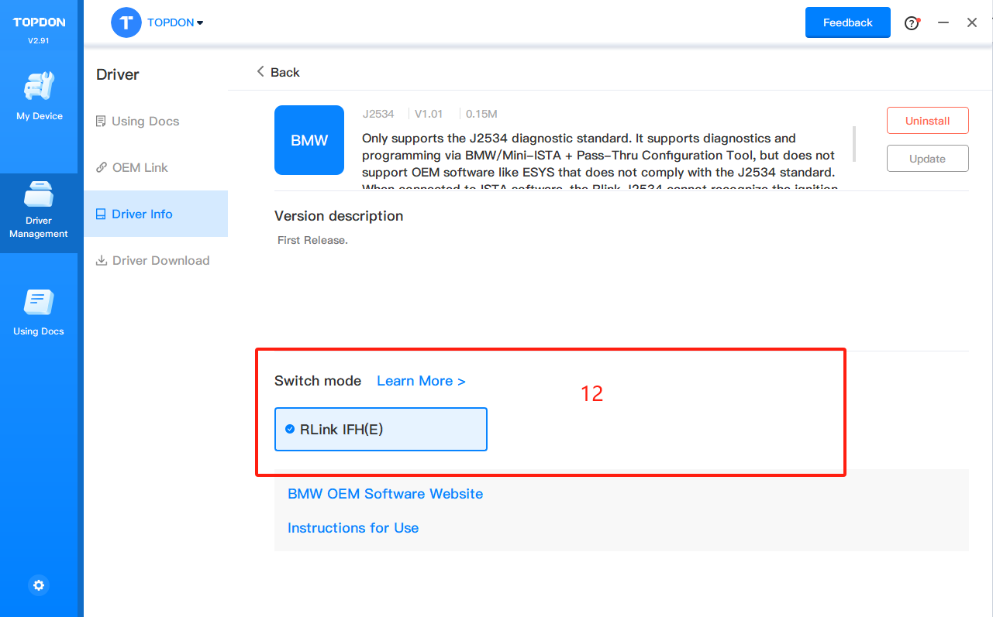This screenshot has height=617, width=993.
Task: Select RLink IFH(E) mode option
Action: click(x=381, y=430)
